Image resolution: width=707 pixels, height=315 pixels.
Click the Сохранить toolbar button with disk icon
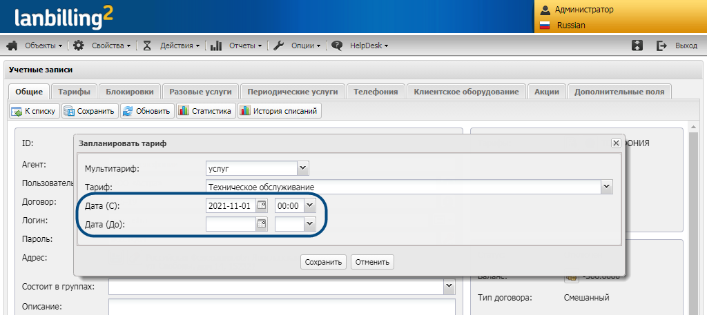tap(90, 111)
